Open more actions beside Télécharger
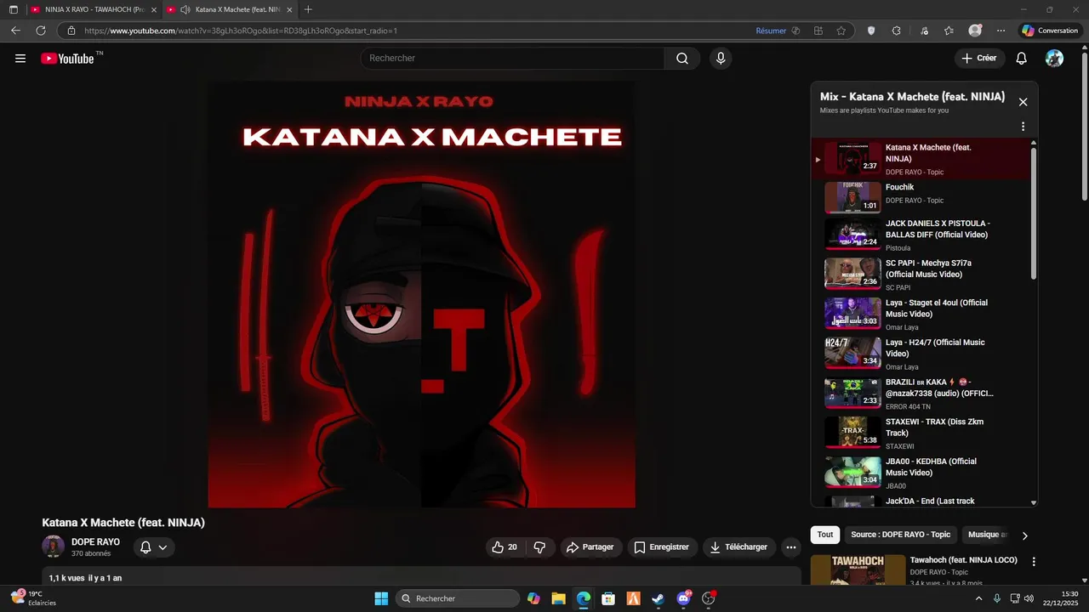Screen dimensions: 1089x612 pyautogui.click(x=791, y=547)
